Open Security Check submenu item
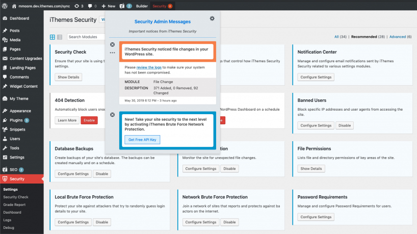417x234 pixels. 16,197
